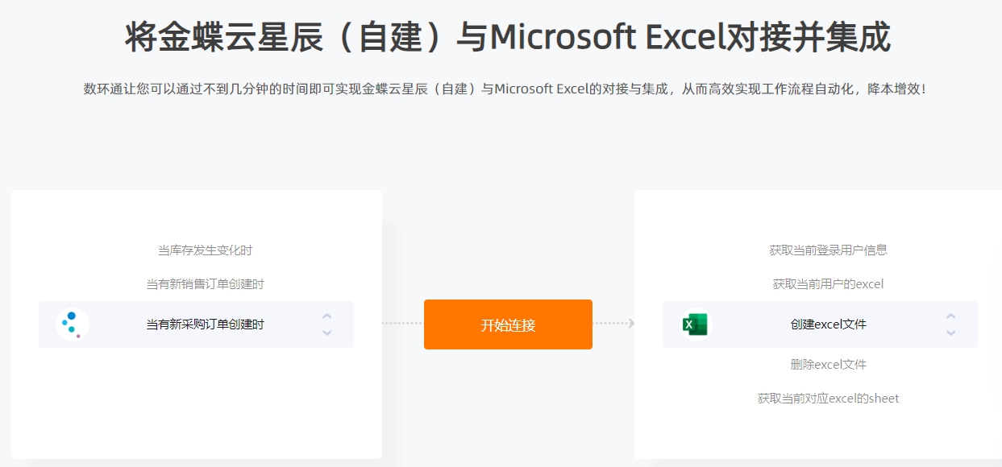Screen dimensions: 1002x467
Task: Select the trigger 当有新销售订单创建时
Action: click(x=205, y=284)
